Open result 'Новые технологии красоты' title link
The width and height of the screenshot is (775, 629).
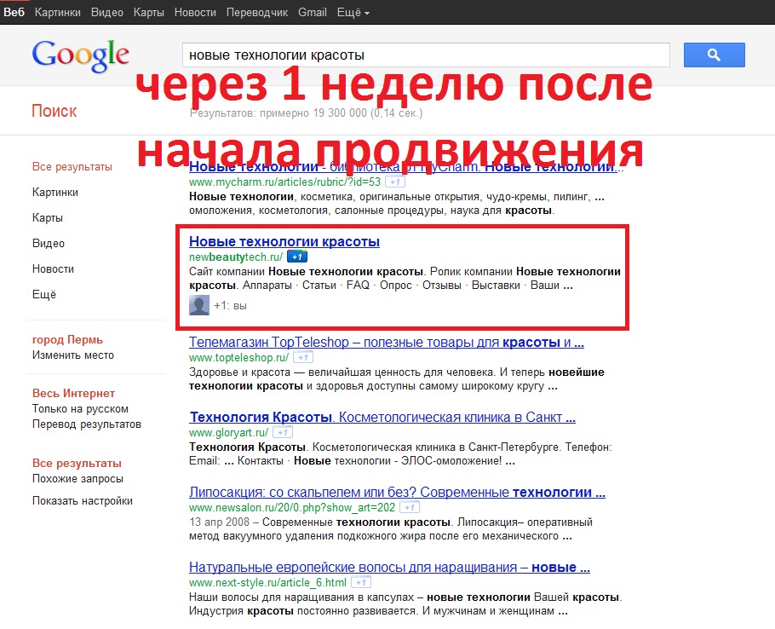click(284, 241)
